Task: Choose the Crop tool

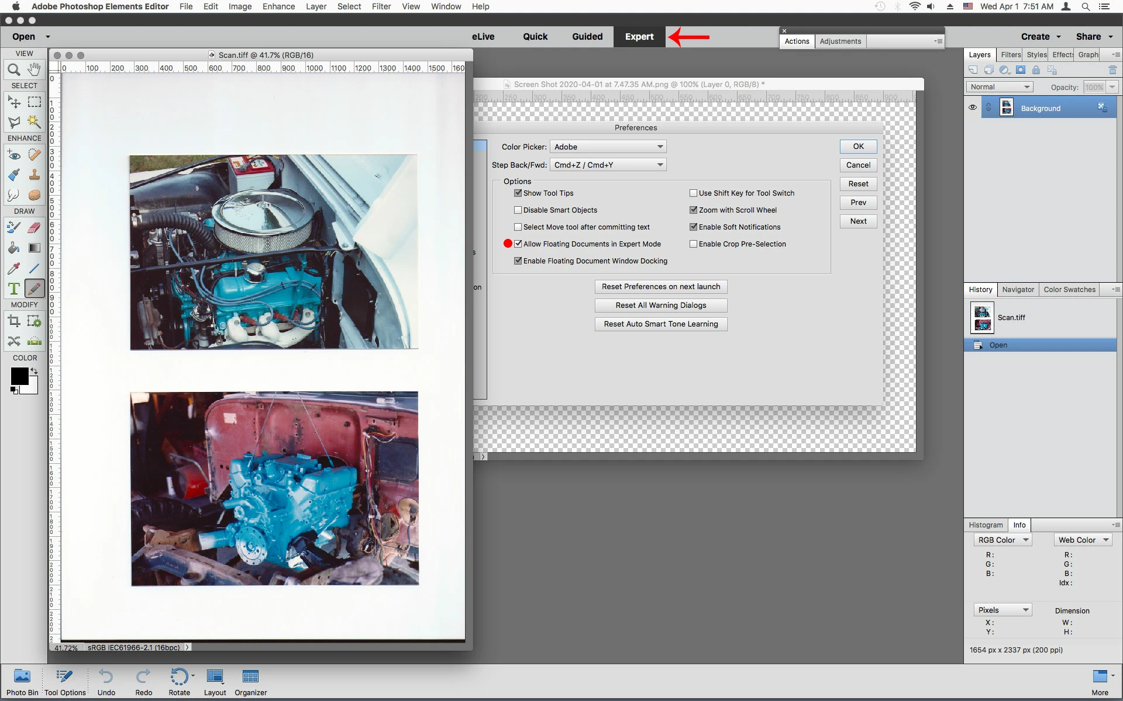Action: tap(13, 321)
